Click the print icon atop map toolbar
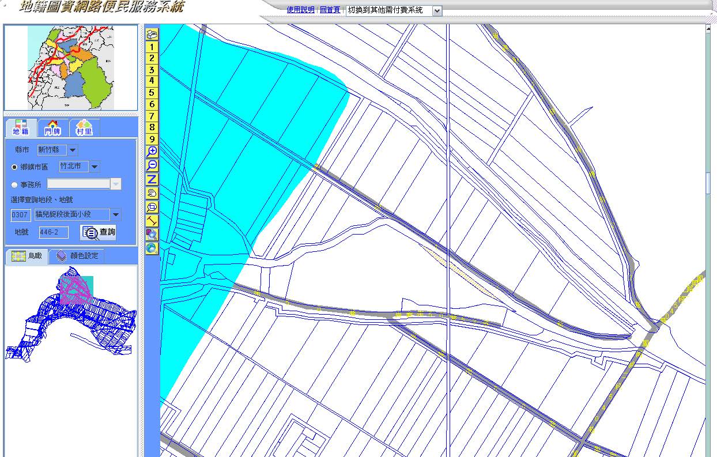 (x=152, y=35)
